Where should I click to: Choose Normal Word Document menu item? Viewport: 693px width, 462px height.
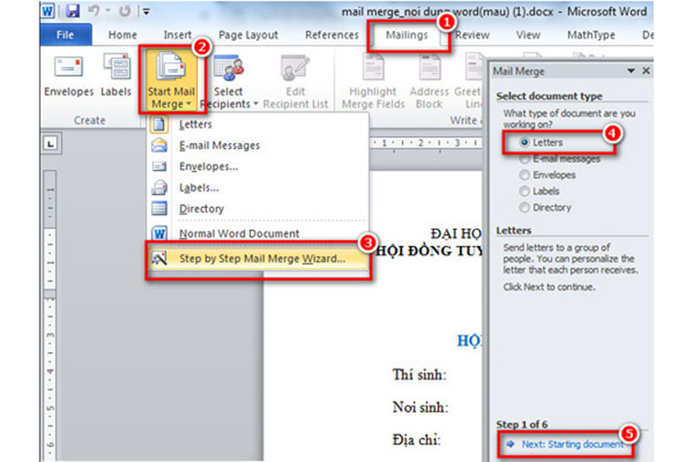tap(258, 234)
